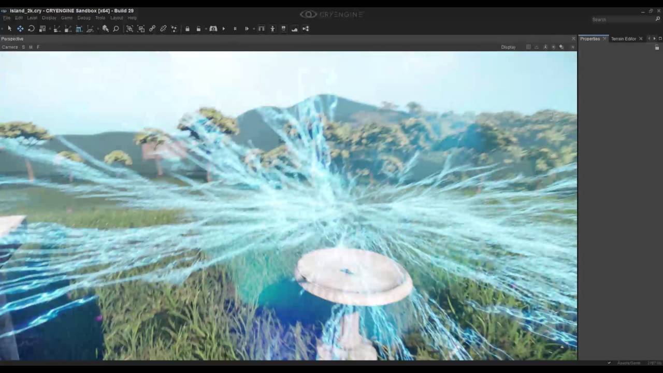The height and width of the screenshot is (373, 663).
Task: Click the Search input field
Action: [622, 19]
